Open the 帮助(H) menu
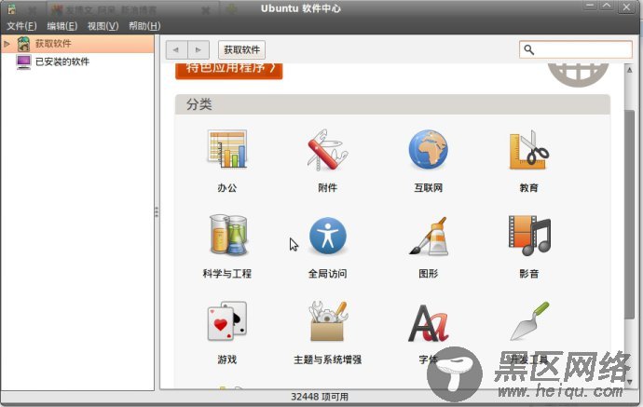 tap(144, 26)
